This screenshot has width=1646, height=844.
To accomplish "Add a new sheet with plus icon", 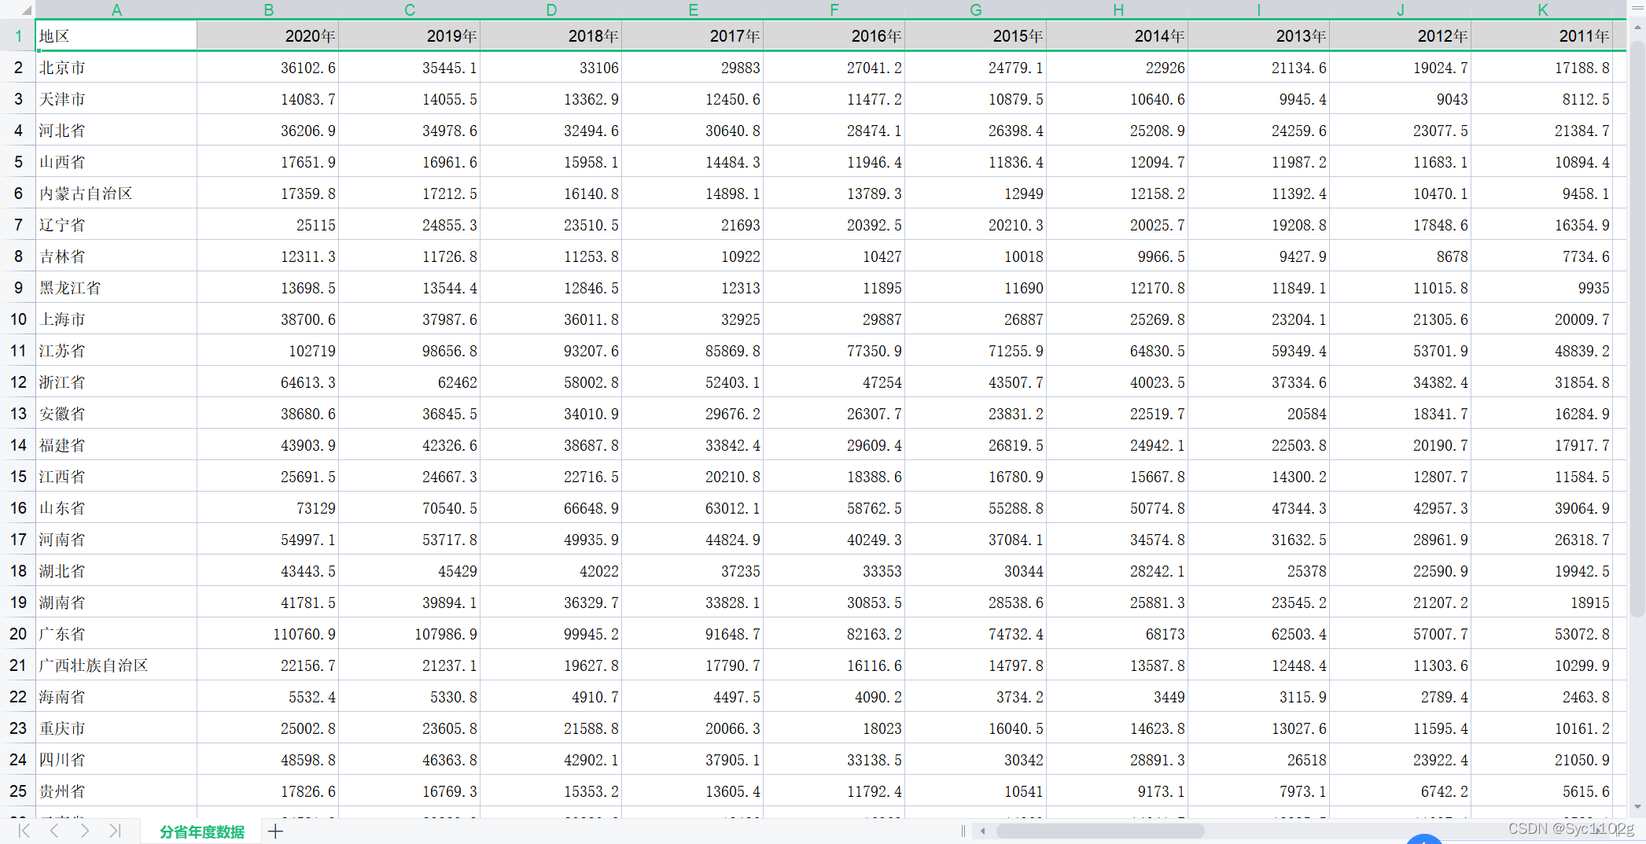I will pos(275,831).
